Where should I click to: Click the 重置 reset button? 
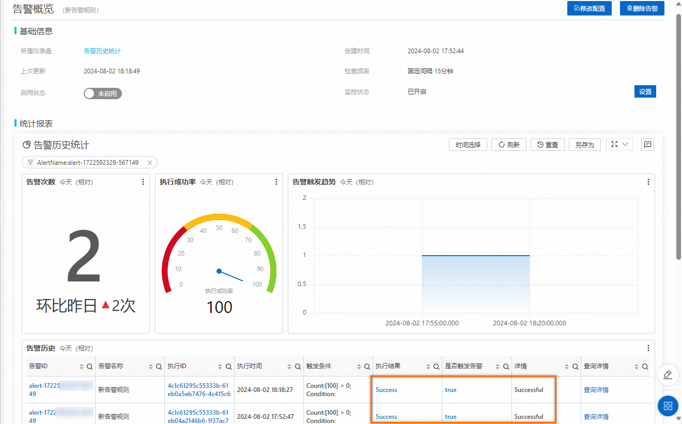pyautogui.click(x=548, y=145)
